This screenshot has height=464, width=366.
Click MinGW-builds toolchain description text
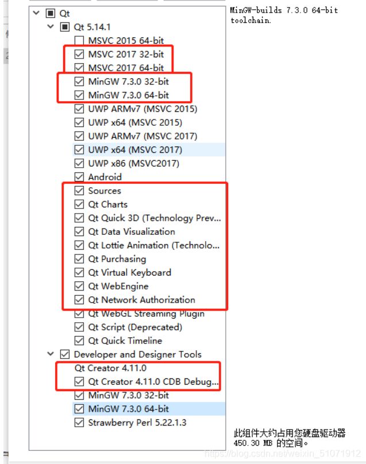tap(284, 15)
